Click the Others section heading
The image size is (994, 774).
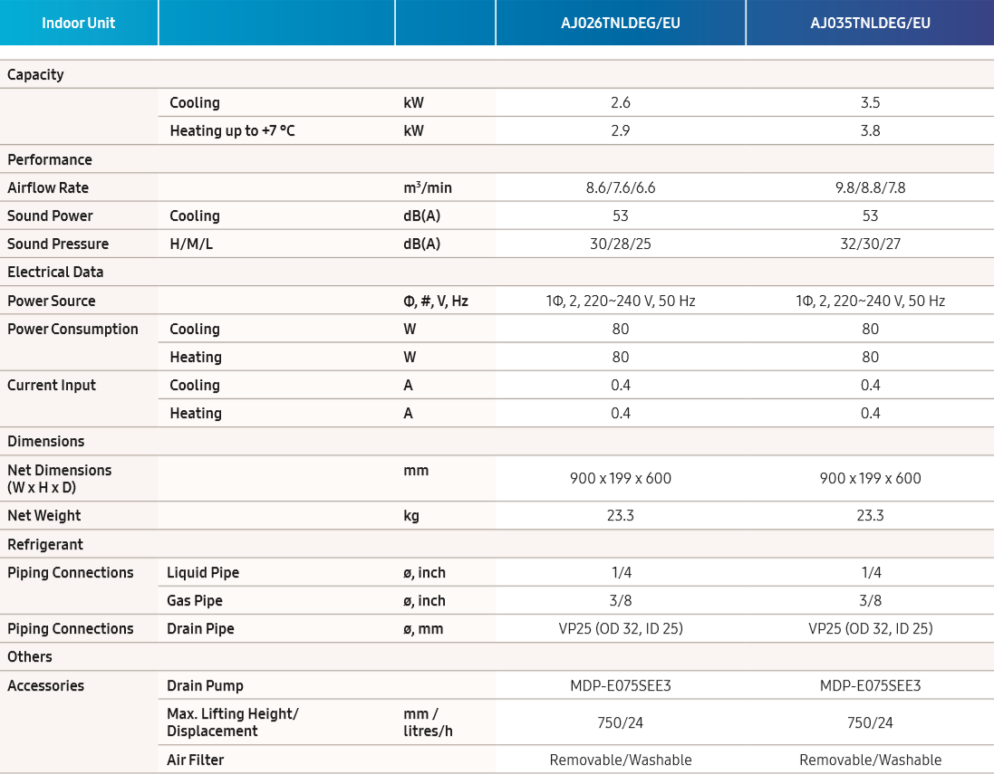click(x=30, y=657)
